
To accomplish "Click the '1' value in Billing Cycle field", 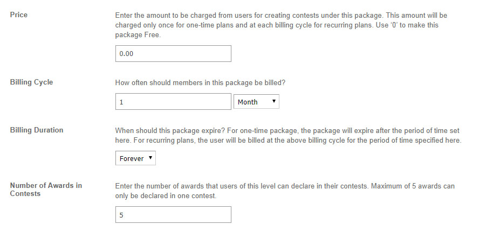I will pos(121,102).
